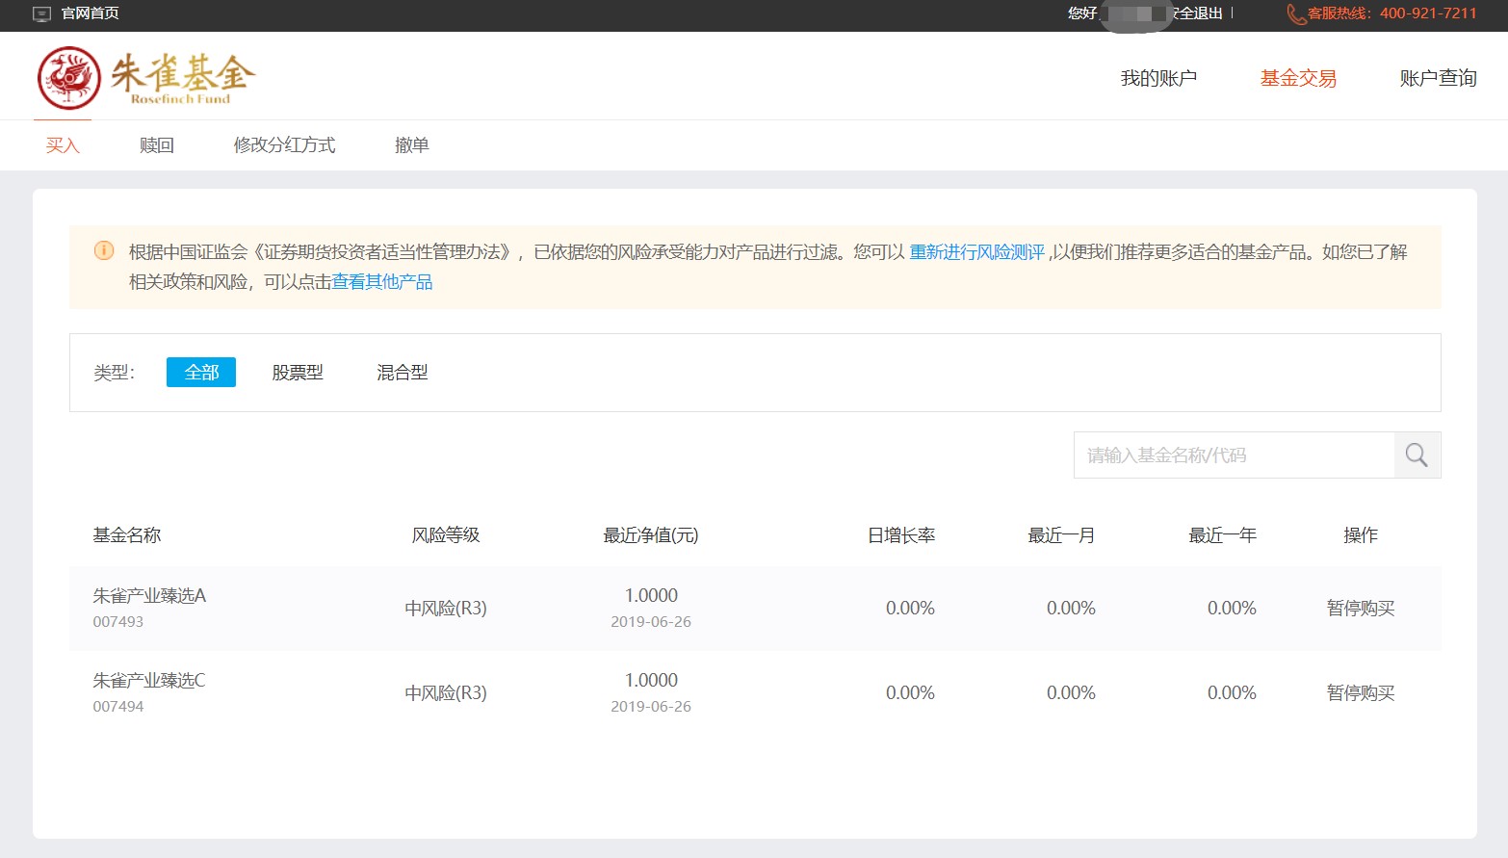The image size is (1508, 858).
Task: Click the 最近净值(元) column header
Action: click(x=651, y=535)
